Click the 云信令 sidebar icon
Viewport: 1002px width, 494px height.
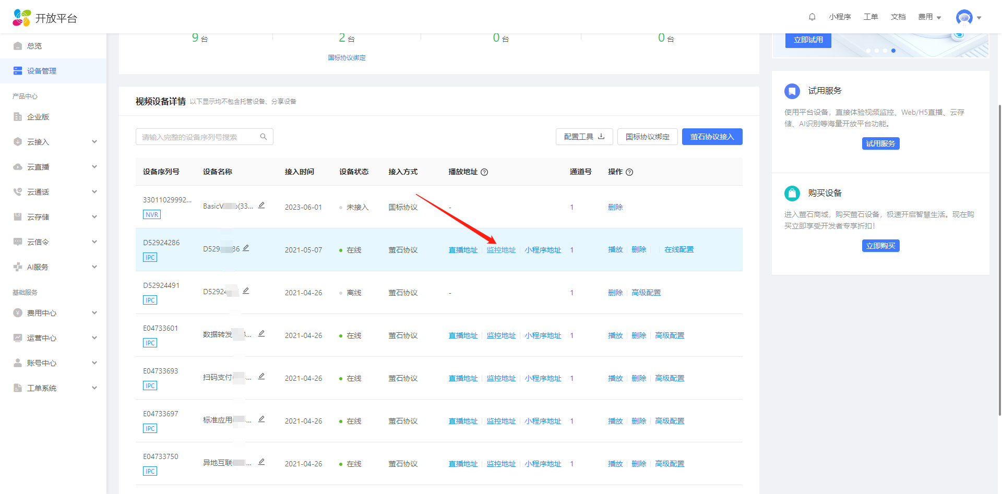click(18, 242)
